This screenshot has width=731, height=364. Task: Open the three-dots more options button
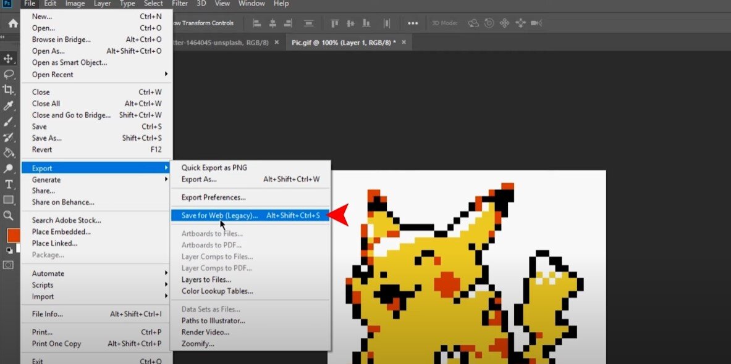coord(413,23)
